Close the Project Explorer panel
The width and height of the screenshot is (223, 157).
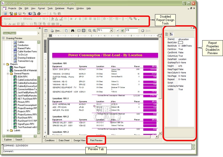point(40,28)
